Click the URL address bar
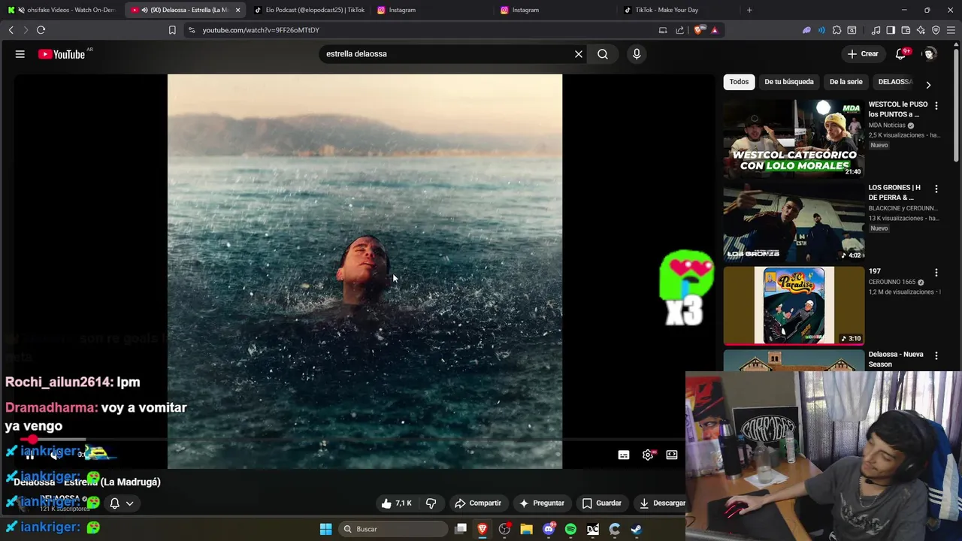 421,30
